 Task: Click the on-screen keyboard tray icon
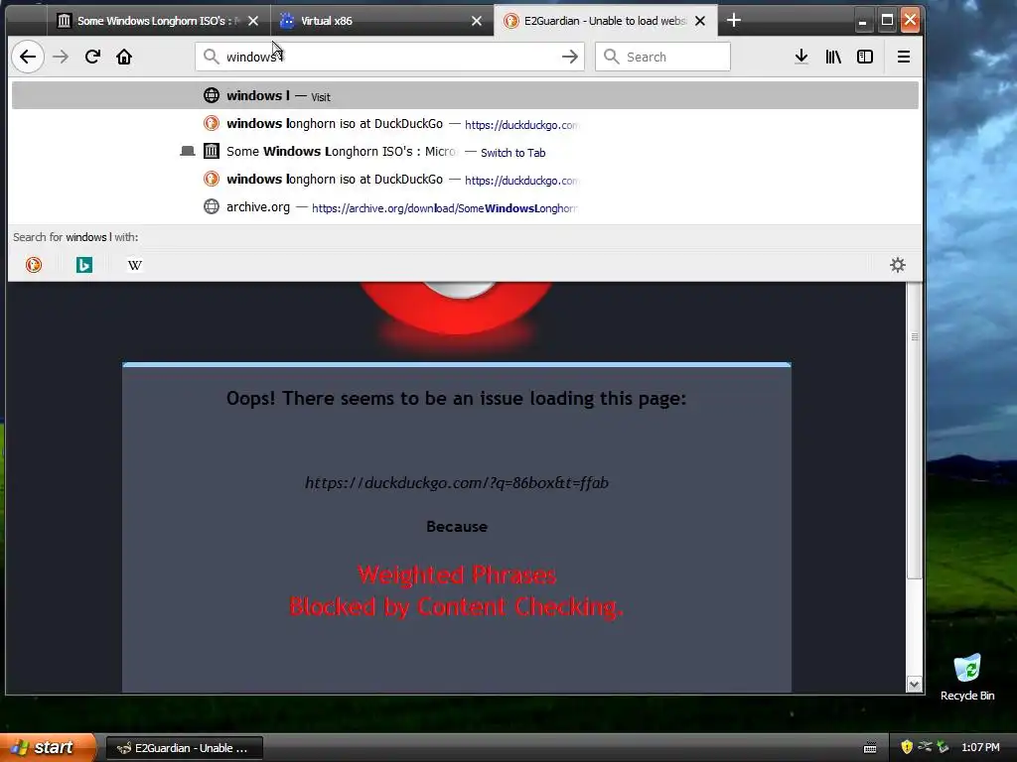870,748
